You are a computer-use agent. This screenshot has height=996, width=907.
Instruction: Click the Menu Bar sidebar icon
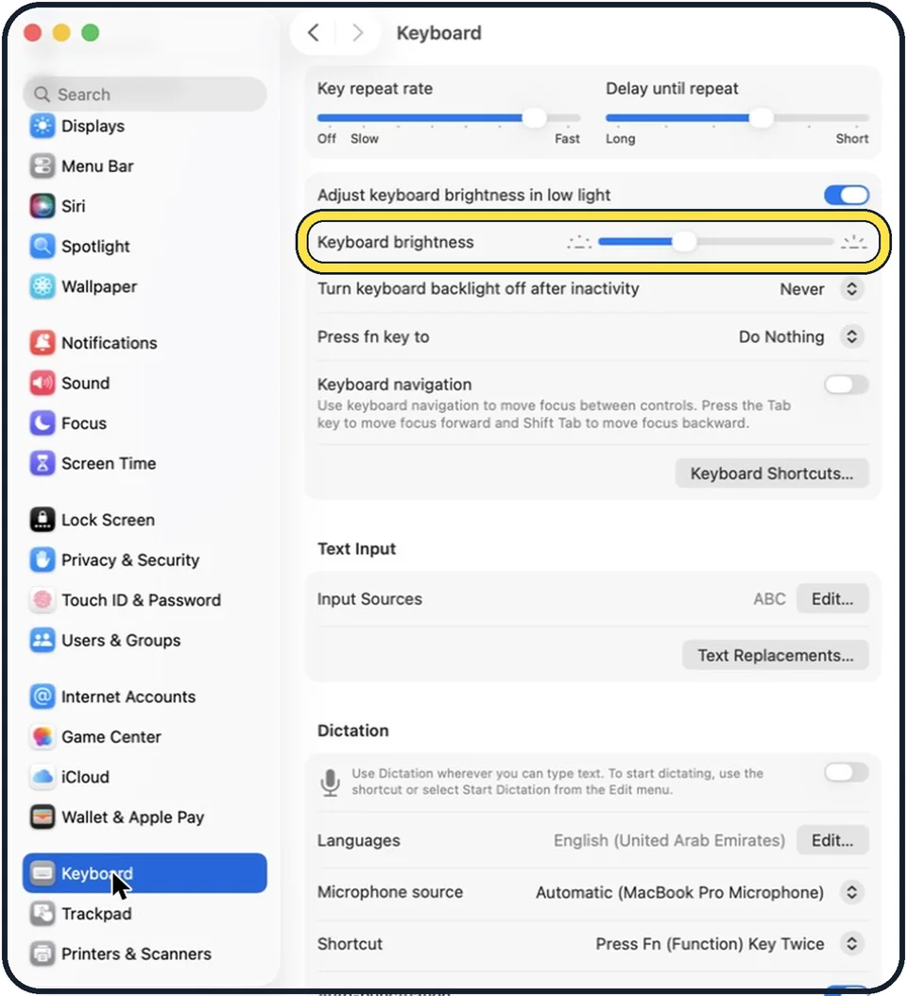pyautogui.click(x=43, y=165)
